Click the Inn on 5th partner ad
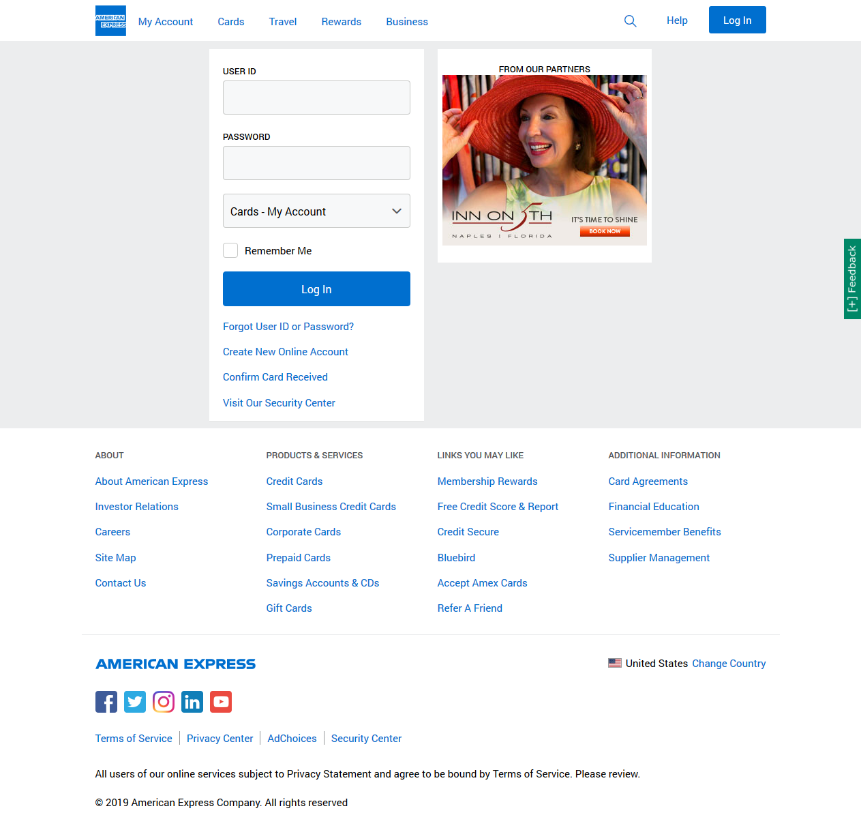Viewport: 861px width, 830px height. pos(544,160)
